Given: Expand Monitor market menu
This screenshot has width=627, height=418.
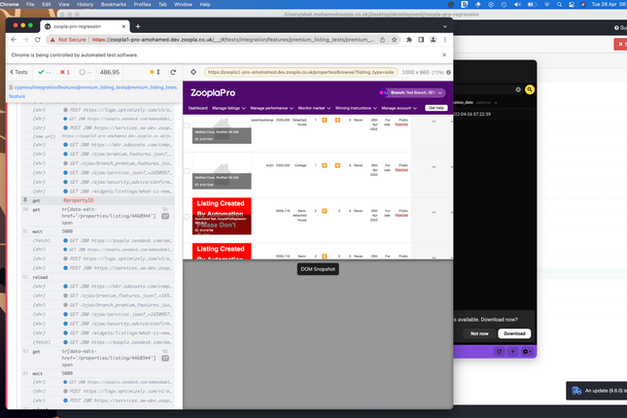Looking at the screenshot, I should point(314,108).
